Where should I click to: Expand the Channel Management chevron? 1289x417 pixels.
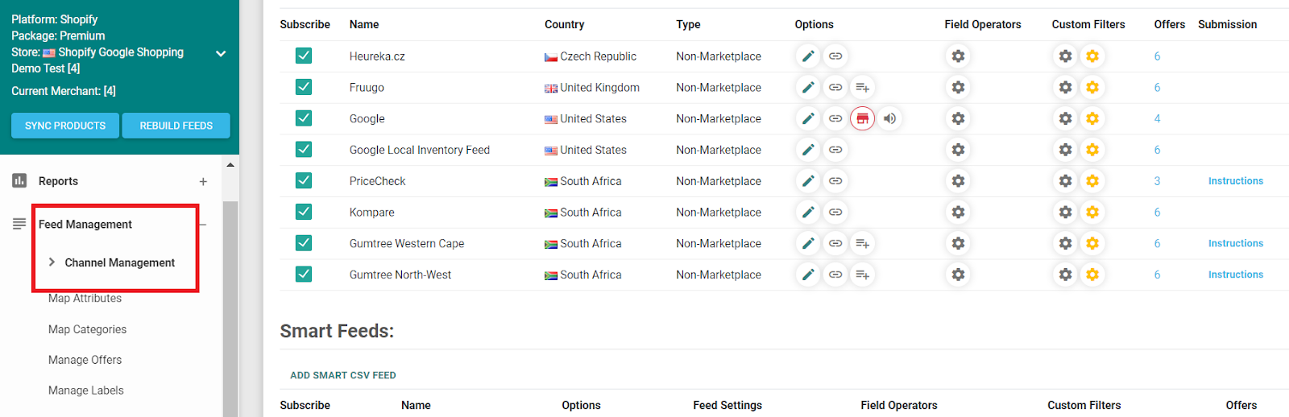point(52,262)
